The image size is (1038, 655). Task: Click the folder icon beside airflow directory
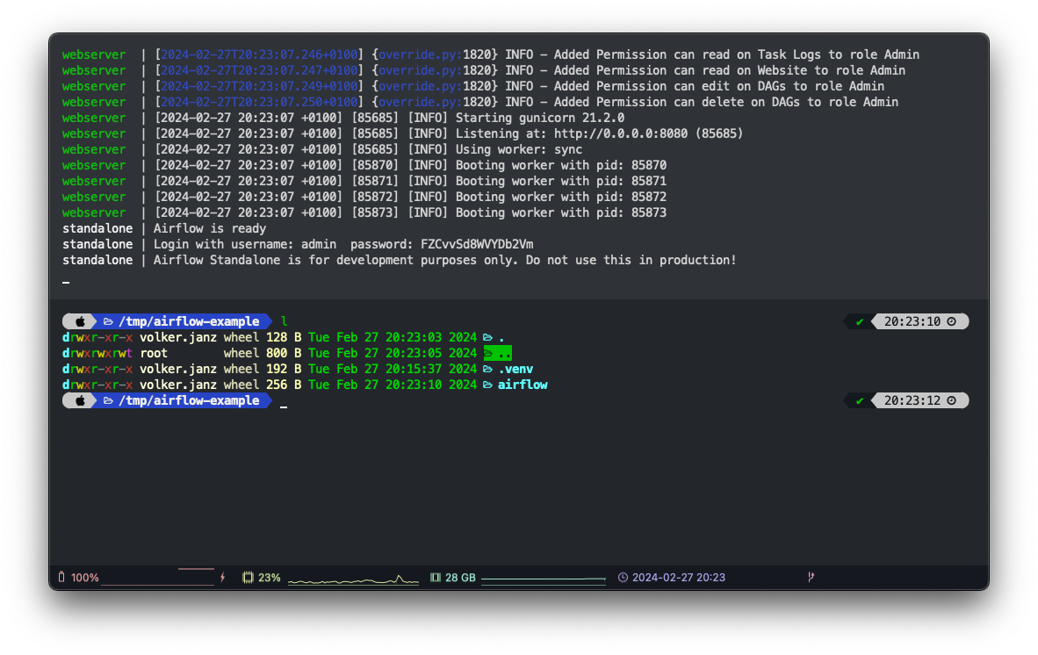487,385
